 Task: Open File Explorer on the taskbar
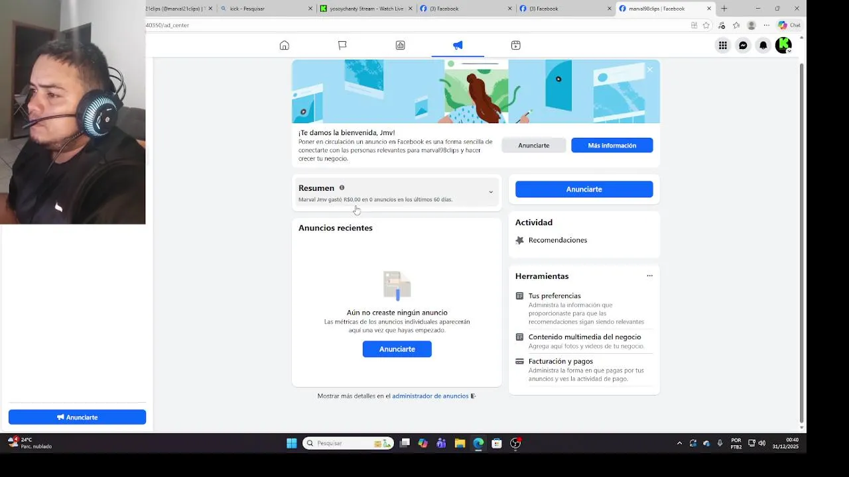(x=460, y=443)
